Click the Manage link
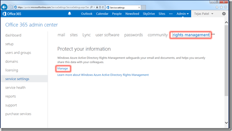The height and width of the screenshot is (131, 232). click(x=63, y=69)
